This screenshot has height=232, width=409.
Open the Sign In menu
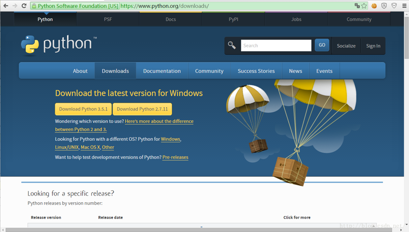click(373, 46)
